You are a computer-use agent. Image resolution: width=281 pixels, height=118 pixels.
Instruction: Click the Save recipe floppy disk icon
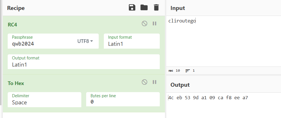(x=132, y=8)
